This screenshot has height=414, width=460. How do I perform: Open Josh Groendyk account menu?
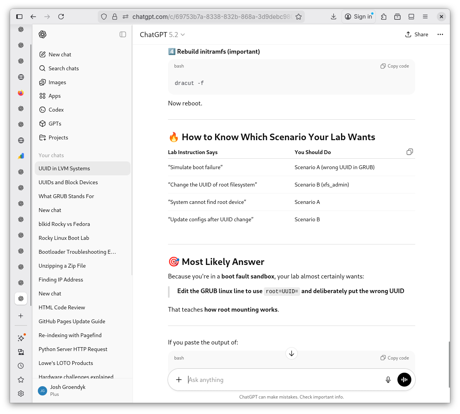coord(68,390)
